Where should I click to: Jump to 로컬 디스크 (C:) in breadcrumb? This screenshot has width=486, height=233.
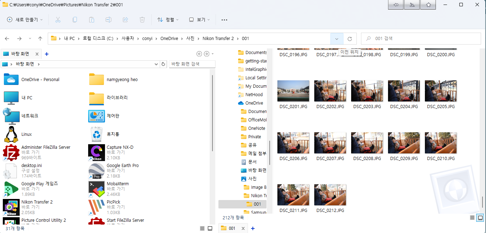point(98,39)
